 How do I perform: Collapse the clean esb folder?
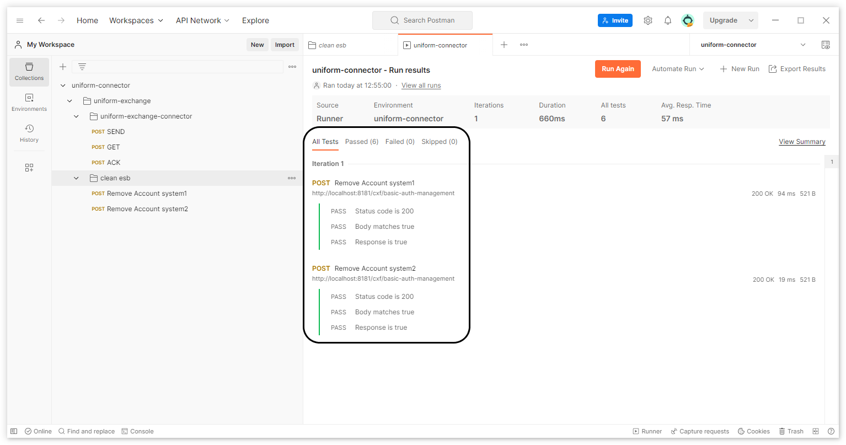[77, 178]
